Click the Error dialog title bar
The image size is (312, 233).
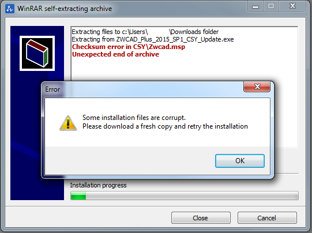tap(142, 89)
